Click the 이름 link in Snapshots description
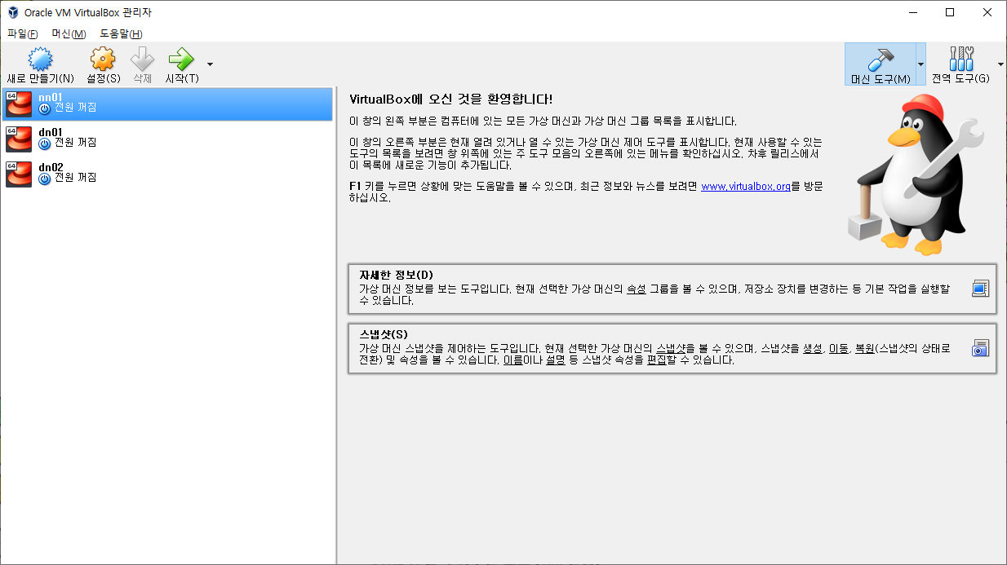This screenshot has width=1007, height=565. 513,360
